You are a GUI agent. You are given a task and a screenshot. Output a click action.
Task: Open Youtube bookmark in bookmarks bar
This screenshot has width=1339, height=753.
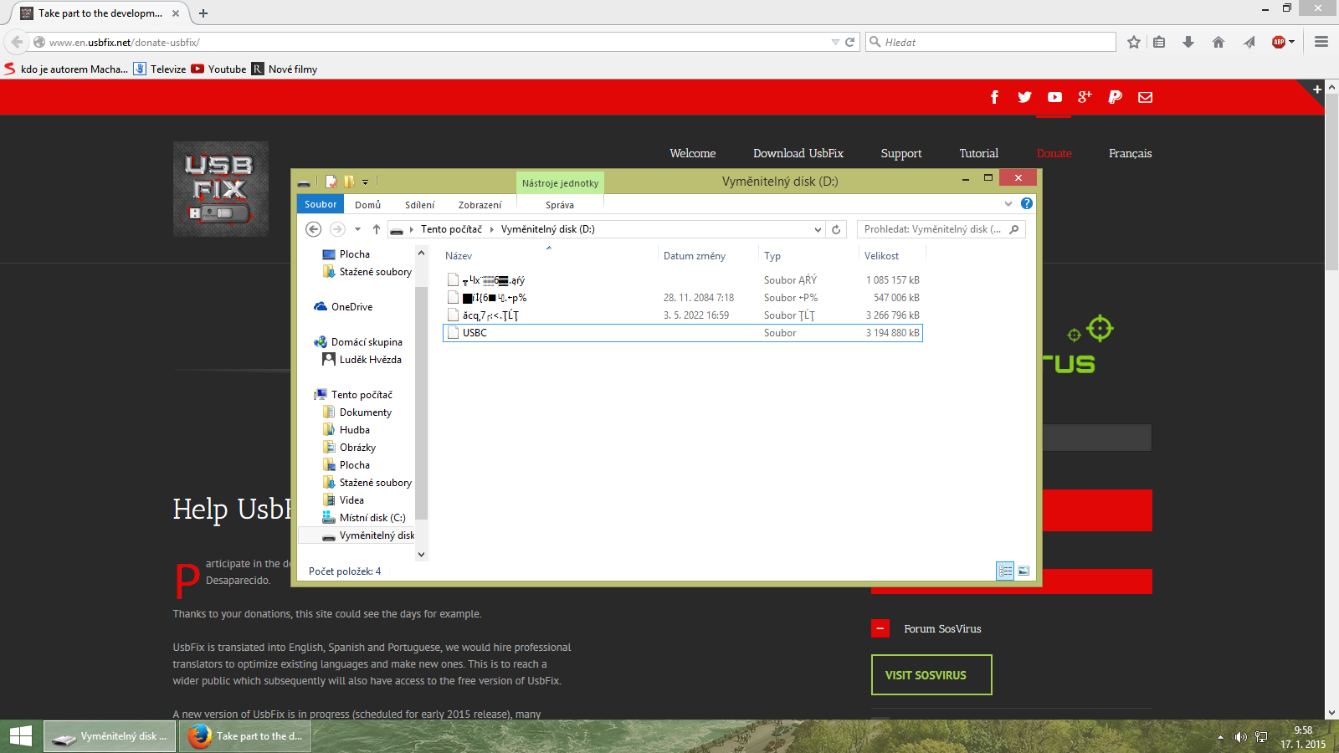[x=218, y=69]
